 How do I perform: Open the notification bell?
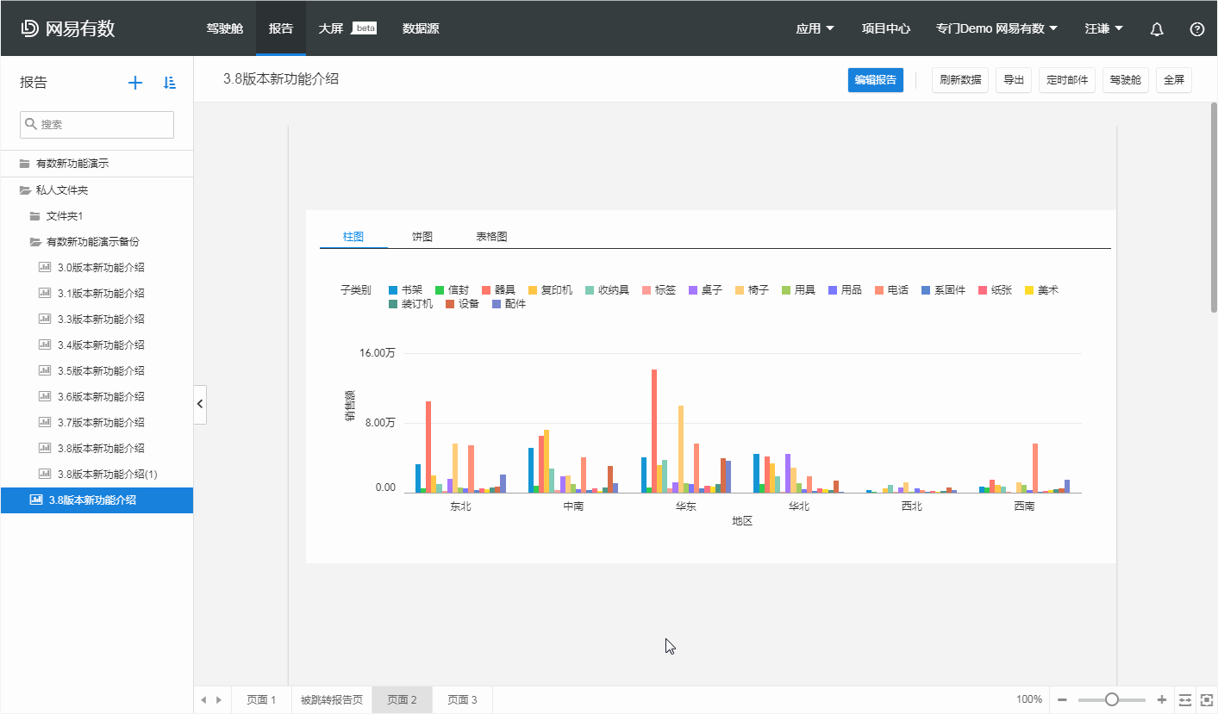(1157, 28)
